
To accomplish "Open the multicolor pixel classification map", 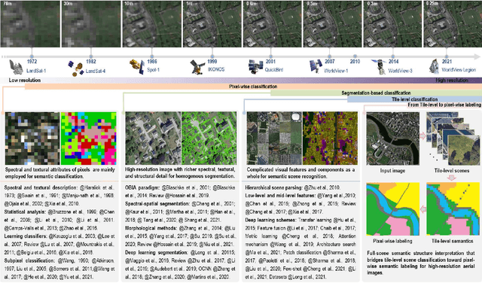I will [x=89, y=138].
